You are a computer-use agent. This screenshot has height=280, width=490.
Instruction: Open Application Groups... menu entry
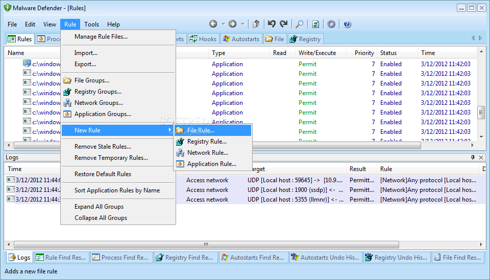click(x=118, y=114)
